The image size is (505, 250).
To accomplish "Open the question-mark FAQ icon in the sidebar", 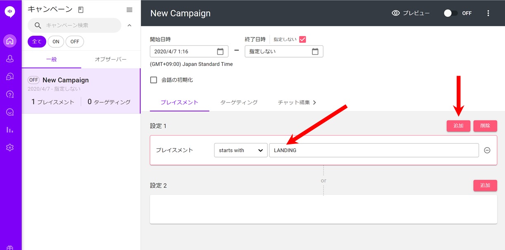I will click(10, 94).
